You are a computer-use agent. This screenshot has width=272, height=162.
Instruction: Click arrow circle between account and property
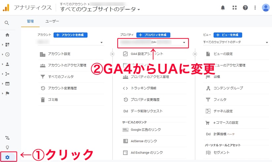pyautogui.click(x=112, y=54)
